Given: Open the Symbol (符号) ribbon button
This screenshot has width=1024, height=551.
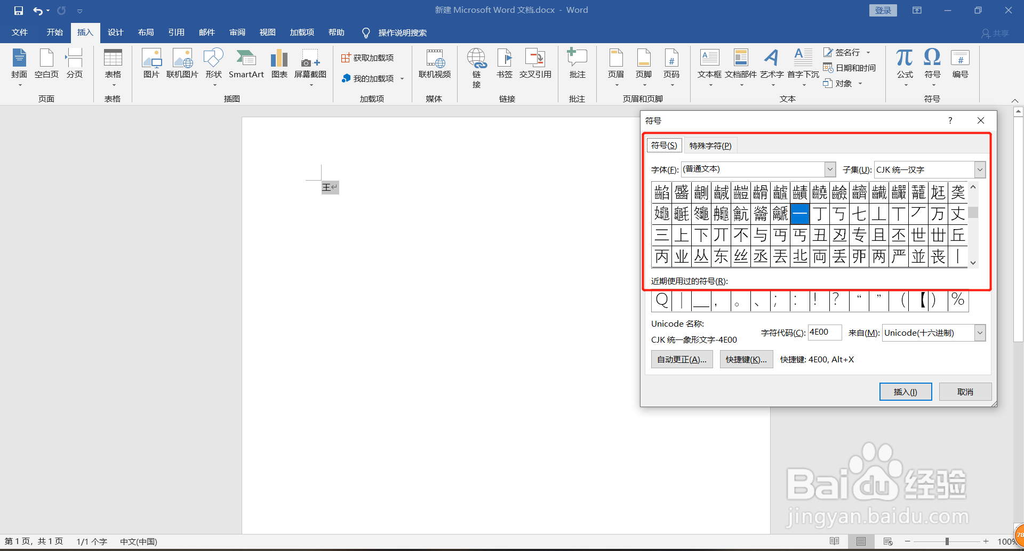Looking at the screenshot, I should (x=932, y=67).
